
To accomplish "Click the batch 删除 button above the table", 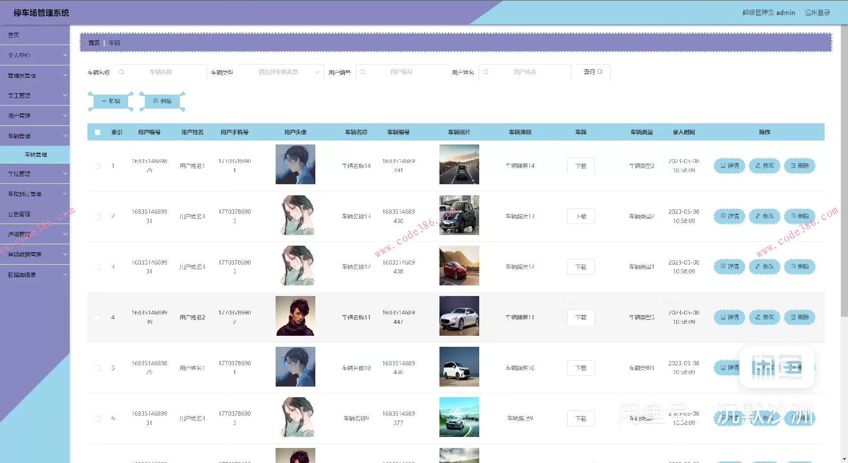I will point(162,101).
